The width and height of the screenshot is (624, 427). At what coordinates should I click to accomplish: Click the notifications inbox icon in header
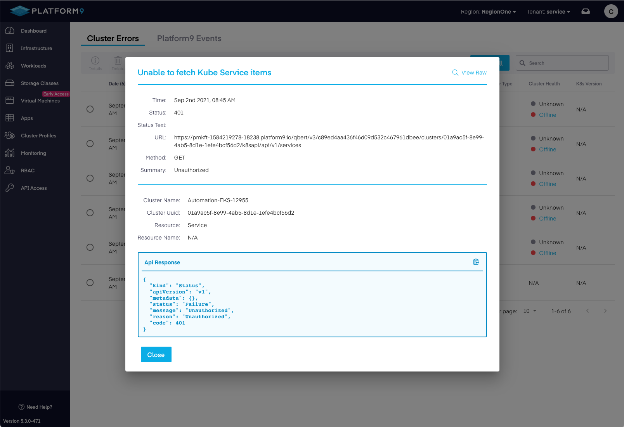coord(586,11)
